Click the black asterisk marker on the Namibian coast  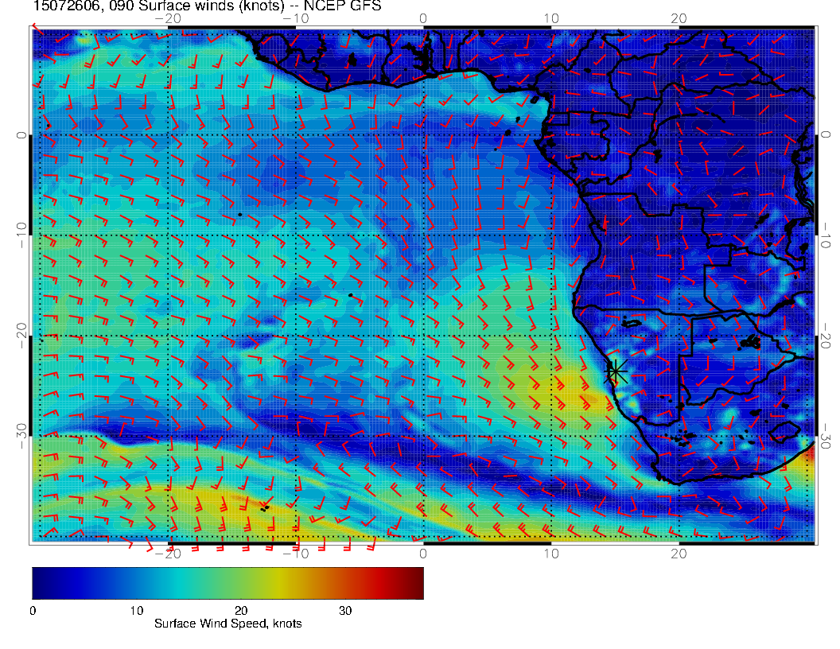tap(616, 371)
